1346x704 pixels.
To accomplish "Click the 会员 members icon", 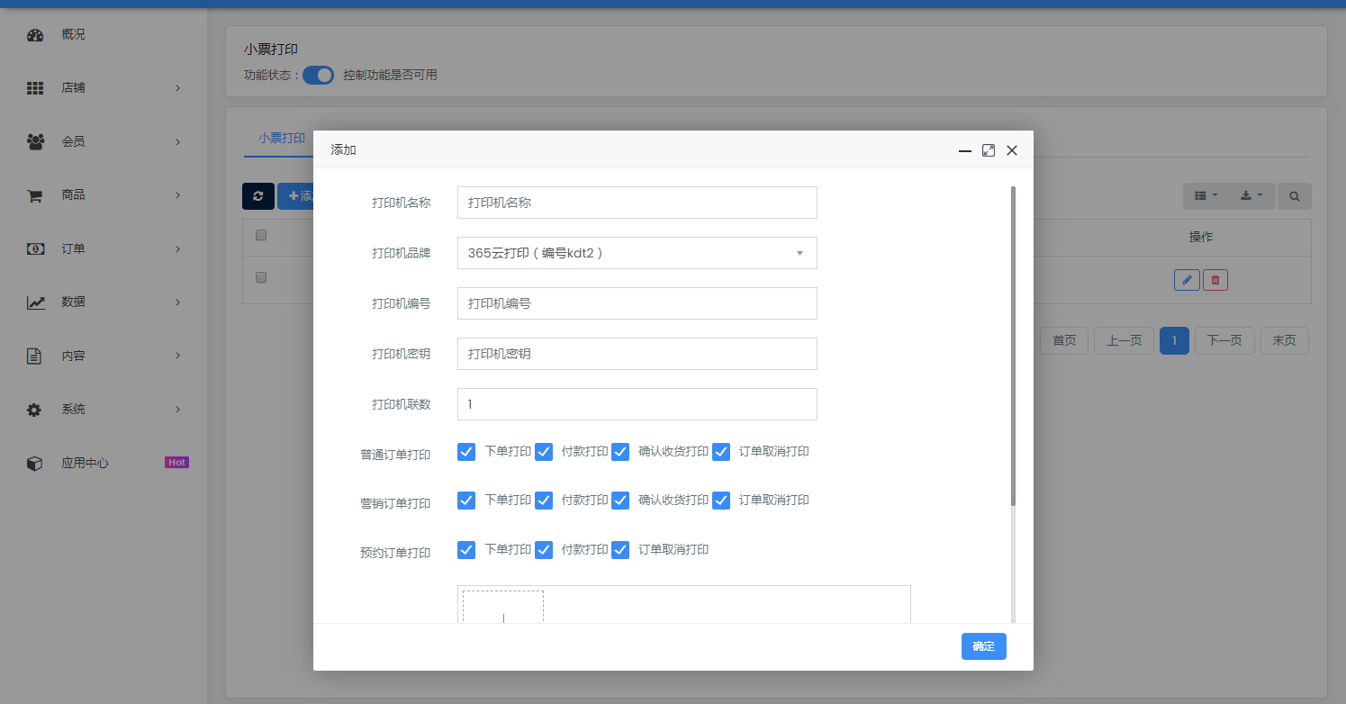I will click(35, 142).
